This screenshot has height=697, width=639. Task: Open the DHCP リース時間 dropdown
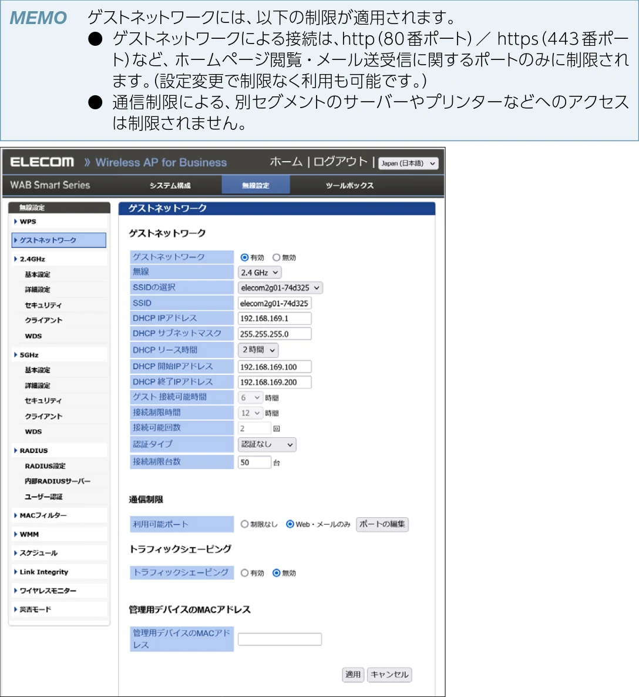(258, 350)
